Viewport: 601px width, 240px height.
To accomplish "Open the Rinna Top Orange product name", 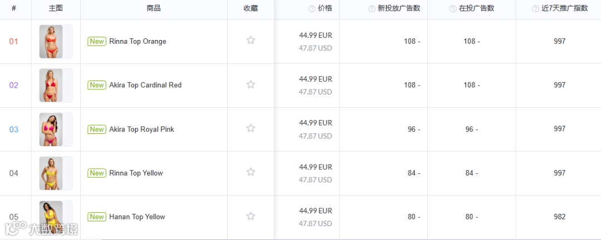I will point(137,41).
